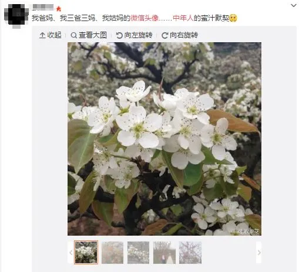Click 查看大图 to view full size
The width and height of the screenshot is (299, 272).
click(93, 35)
